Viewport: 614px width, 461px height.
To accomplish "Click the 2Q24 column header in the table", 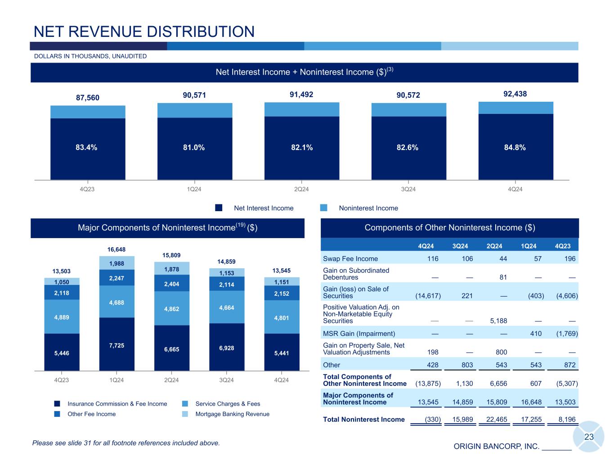I will coord(494,246).
